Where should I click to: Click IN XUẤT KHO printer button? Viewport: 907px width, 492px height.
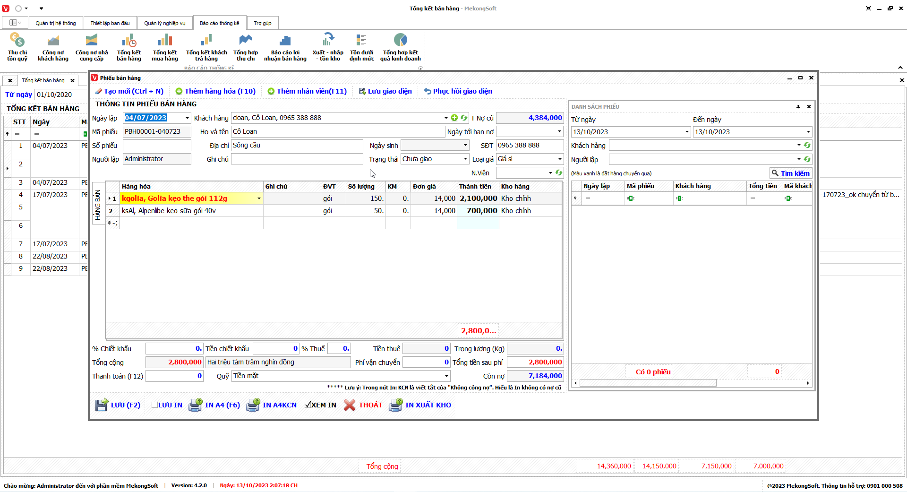[x=420, y=405]
